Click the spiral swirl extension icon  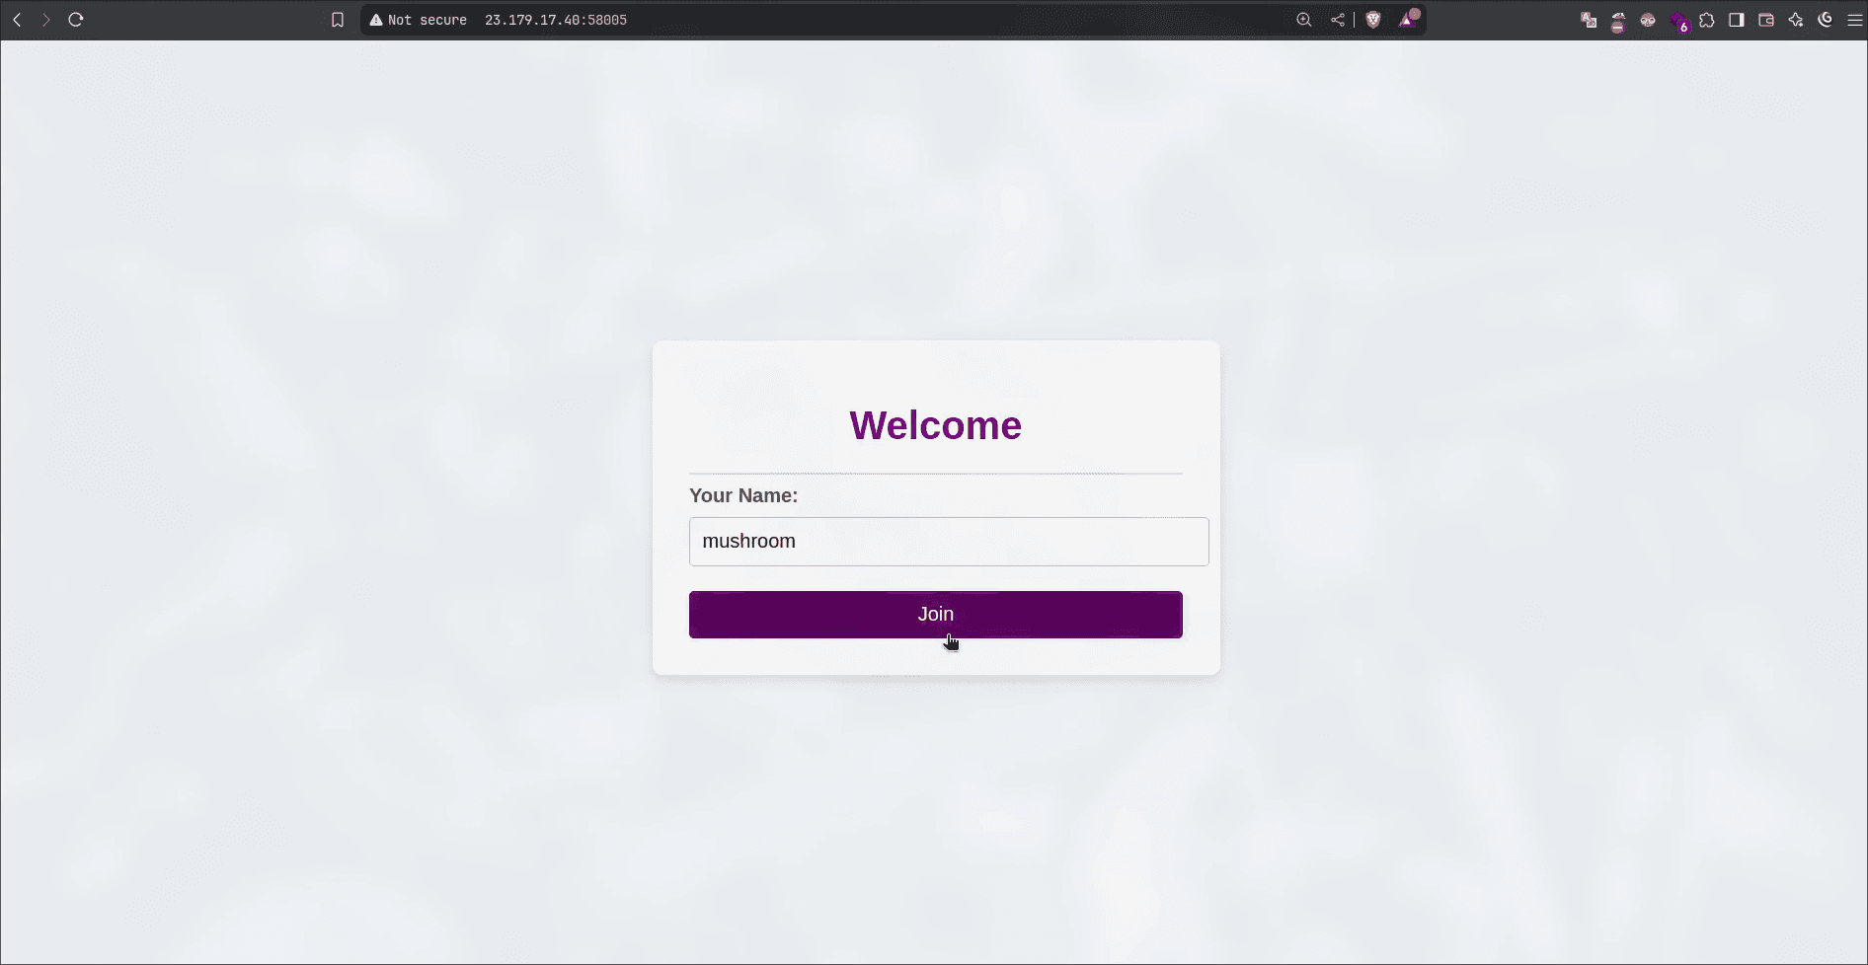pos(1826,20)
